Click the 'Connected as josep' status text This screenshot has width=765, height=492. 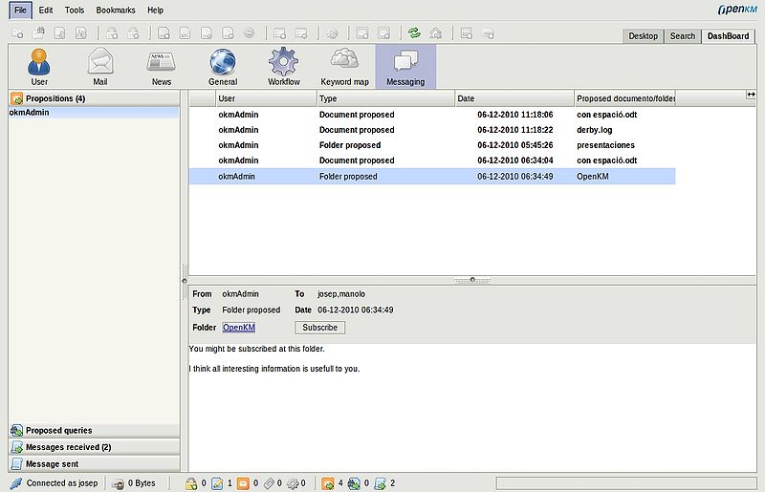(x=62, y=483)
